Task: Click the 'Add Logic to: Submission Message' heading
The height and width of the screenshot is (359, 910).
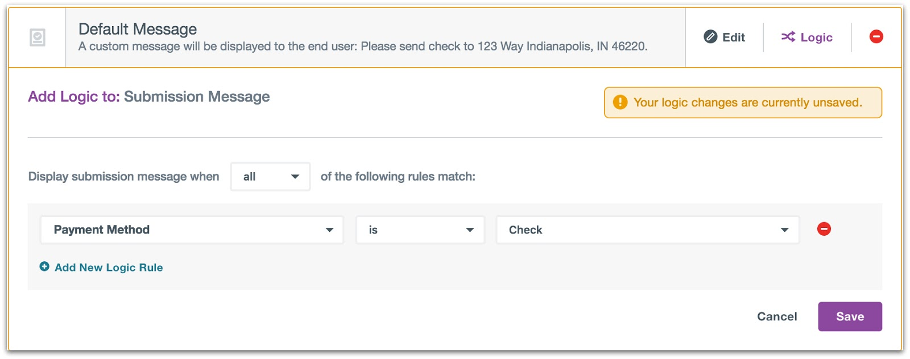Action: (x=149, y=97)
